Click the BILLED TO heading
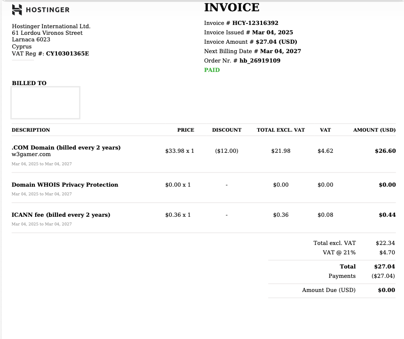The image size is (404, 339). click(29, 83)
